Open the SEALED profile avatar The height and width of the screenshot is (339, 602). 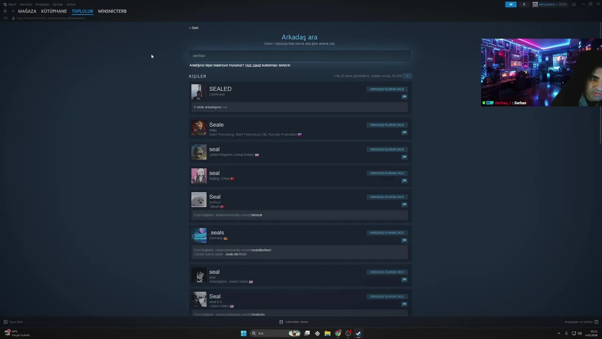point(198,92)
